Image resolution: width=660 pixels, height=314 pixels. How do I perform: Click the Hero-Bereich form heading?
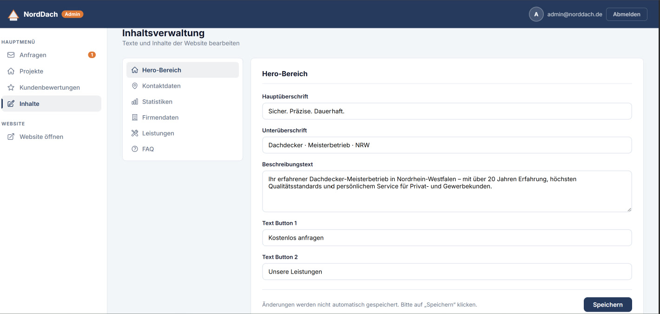click(x=285, y=73)
